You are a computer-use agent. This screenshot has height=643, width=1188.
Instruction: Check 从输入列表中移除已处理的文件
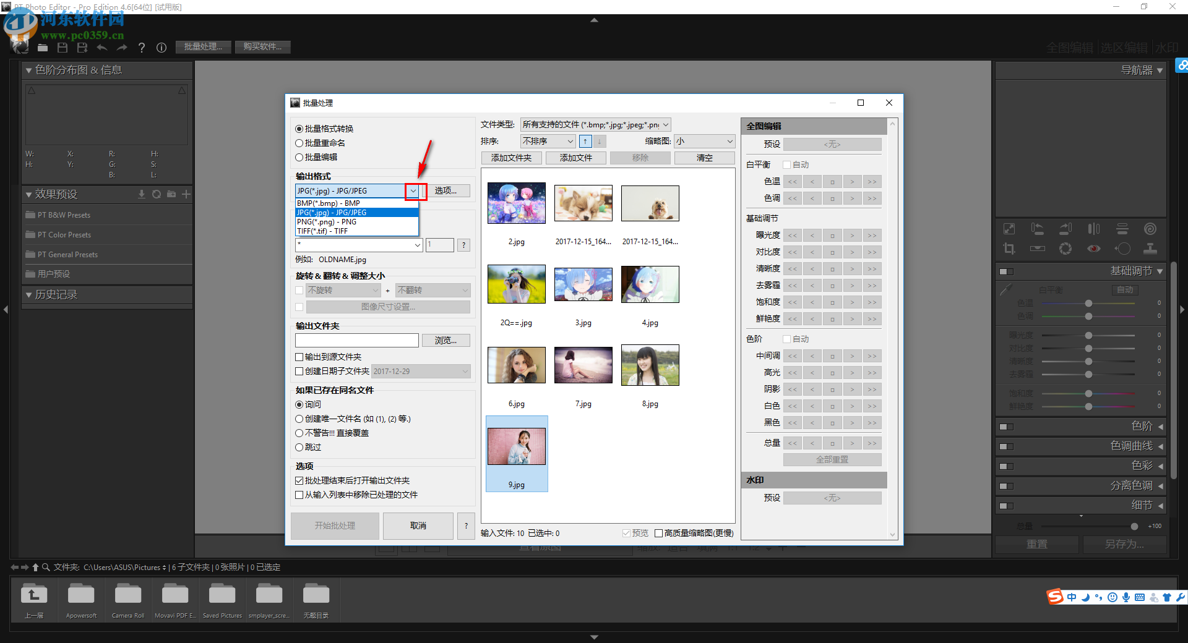[x=299, y=495]
